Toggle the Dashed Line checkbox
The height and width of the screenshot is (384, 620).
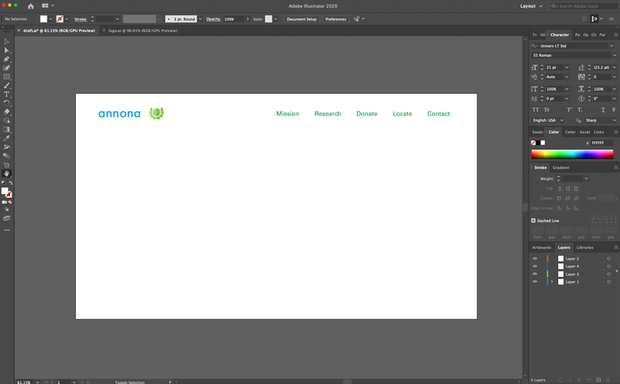(x=533, y=220)
